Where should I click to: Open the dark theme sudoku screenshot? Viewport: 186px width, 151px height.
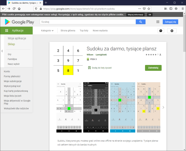96,107
